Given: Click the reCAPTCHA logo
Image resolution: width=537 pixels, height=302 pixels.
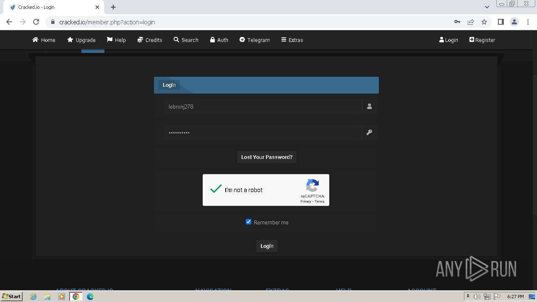Looking at the screenshot, I should [x=313, y=185].
